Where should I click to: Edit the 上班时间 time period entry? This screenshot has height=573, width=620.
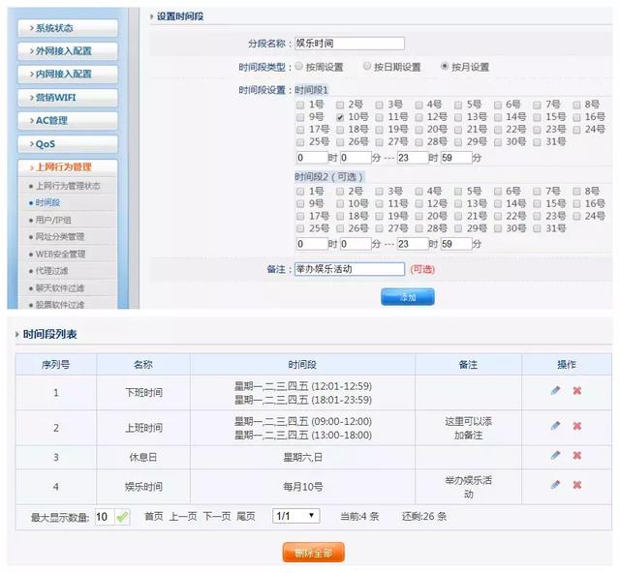(x=555, y=426)
